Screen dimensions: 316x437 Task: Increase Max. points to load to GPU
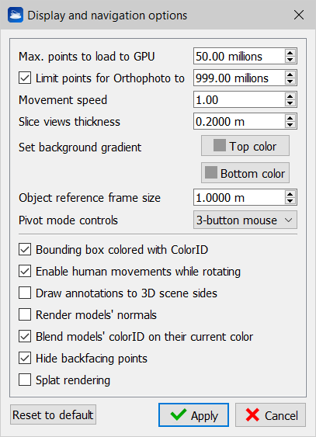290,53
